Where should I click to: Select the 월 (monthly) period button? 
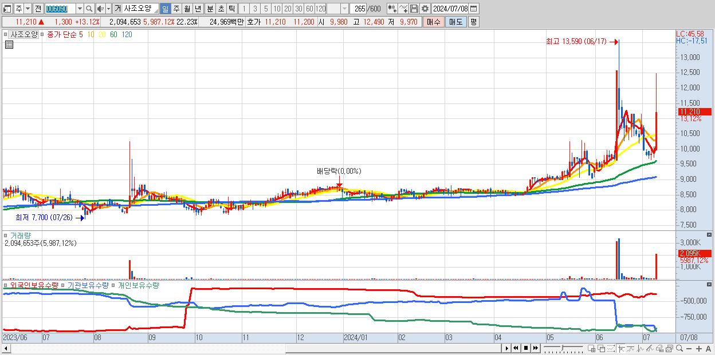(187, 9)
